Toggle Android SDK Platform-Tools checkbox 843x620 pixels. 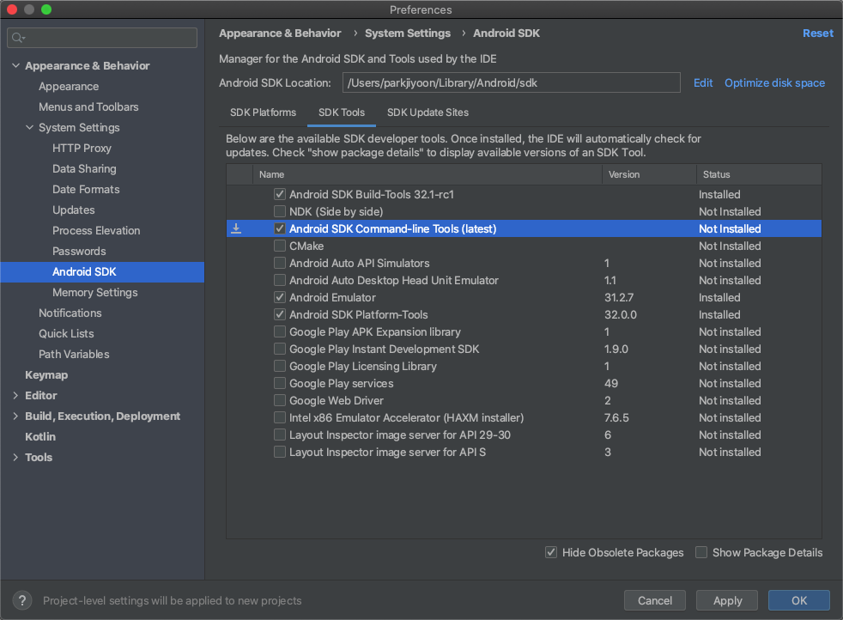280,314
